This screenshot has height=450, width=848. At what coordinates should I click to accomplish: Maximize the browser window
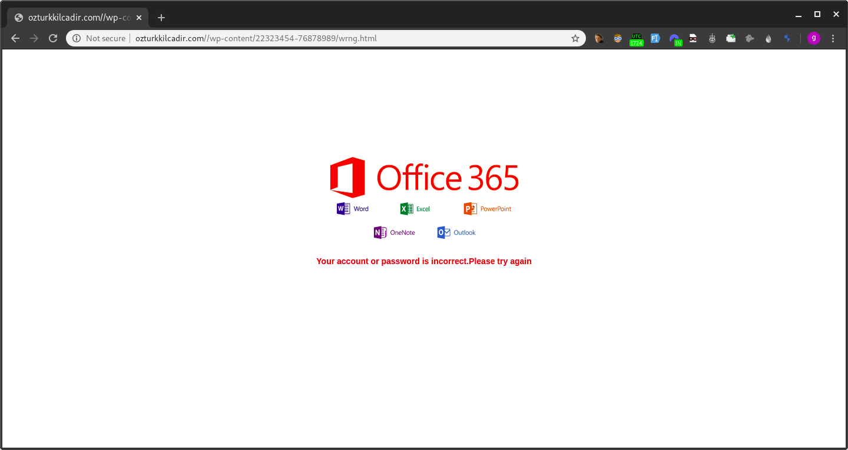coord(817,14)
